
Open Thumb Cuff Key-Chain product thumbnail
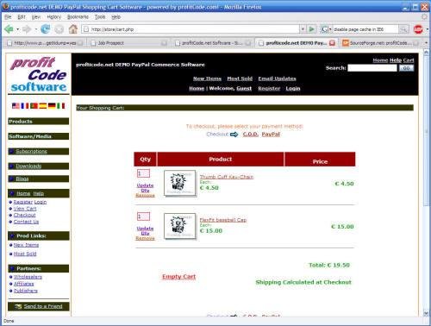coord(180,183)
